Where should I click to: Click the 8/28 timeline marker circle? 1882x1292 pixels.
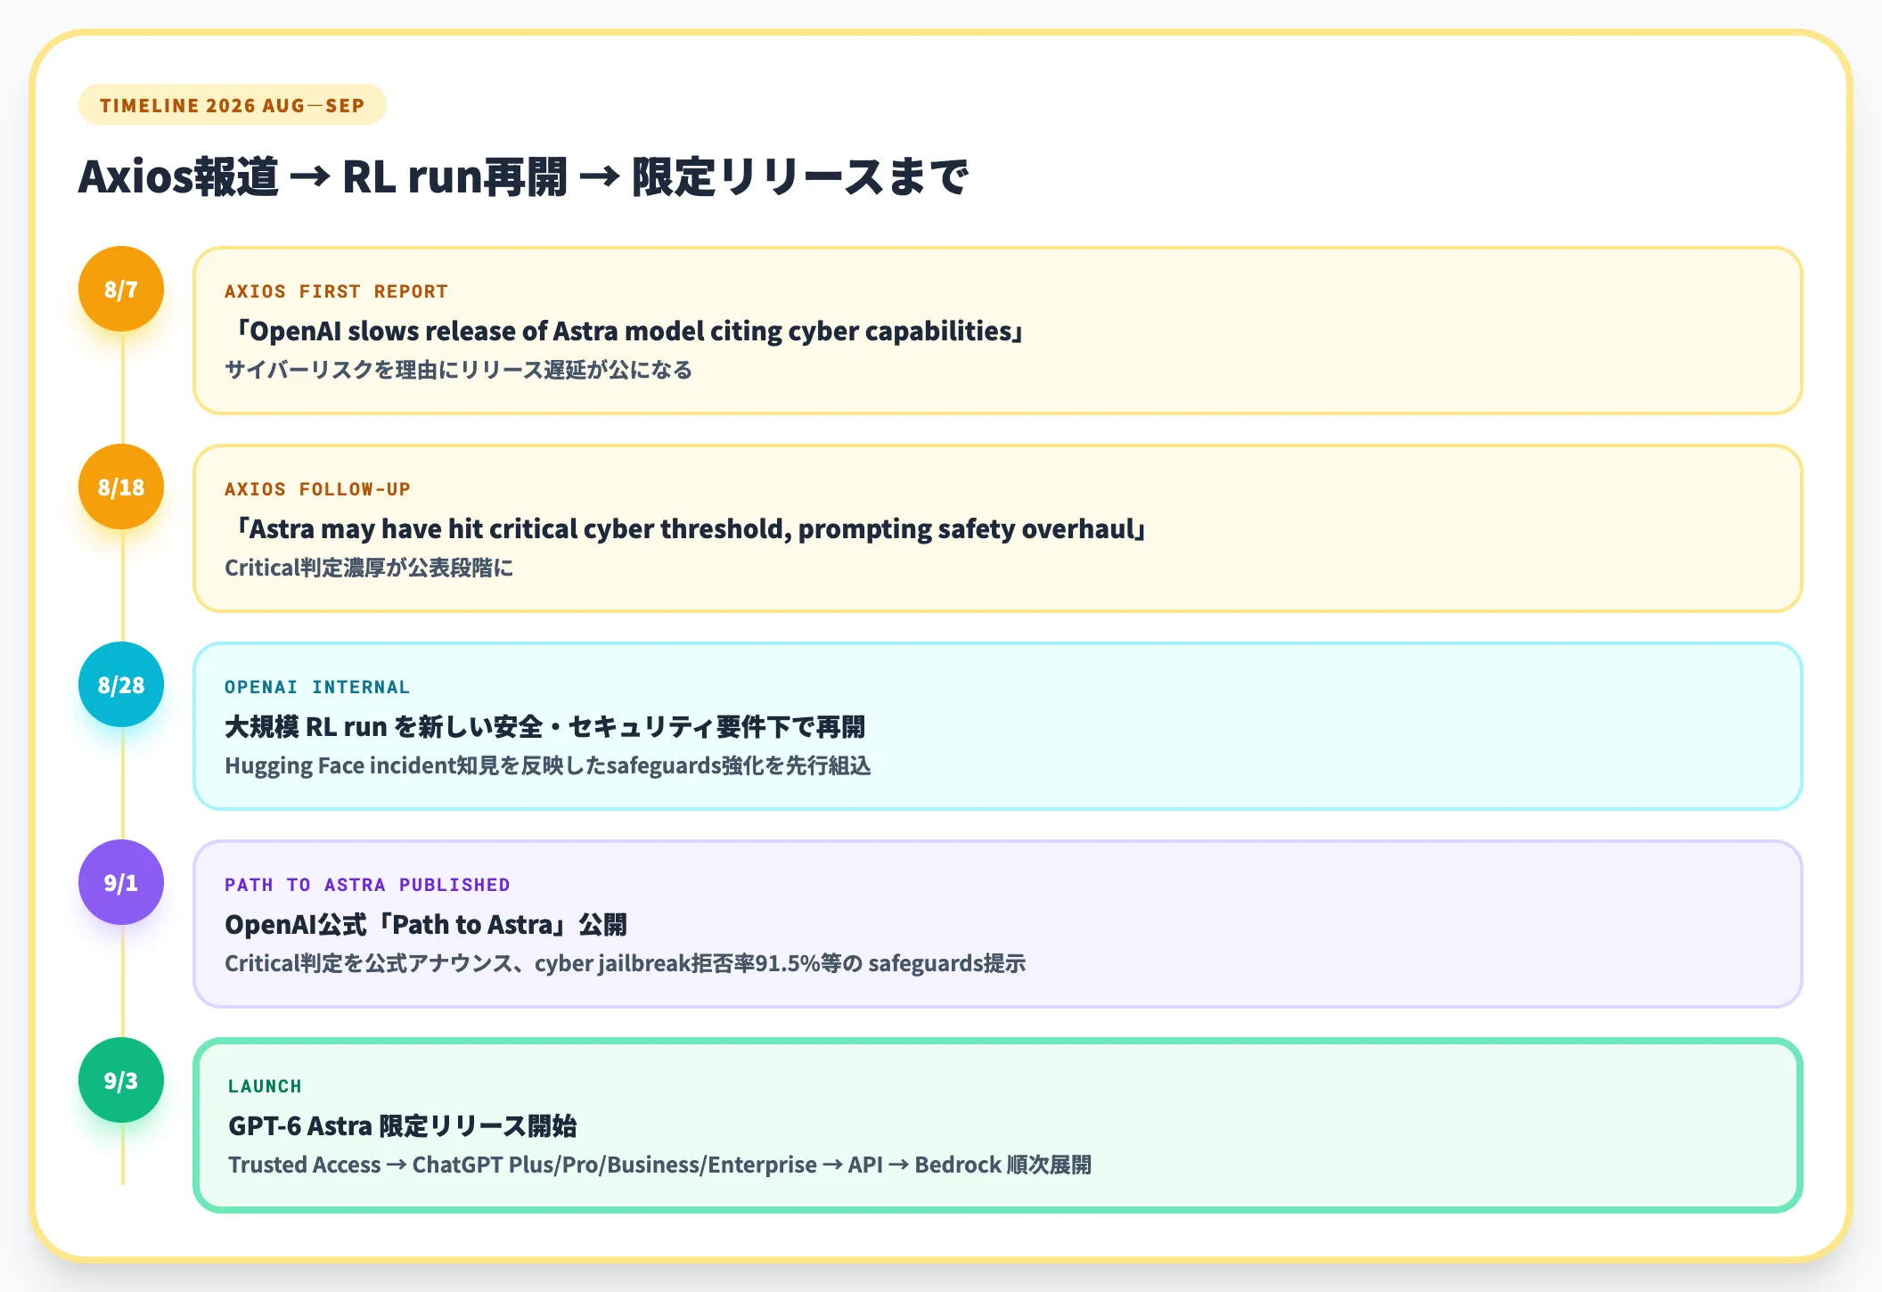point(121,684)
